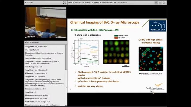Click 'Rudy Husar: lost video/sound?' message
This screenshot has width=191, height=107.
tap(36, 70)
